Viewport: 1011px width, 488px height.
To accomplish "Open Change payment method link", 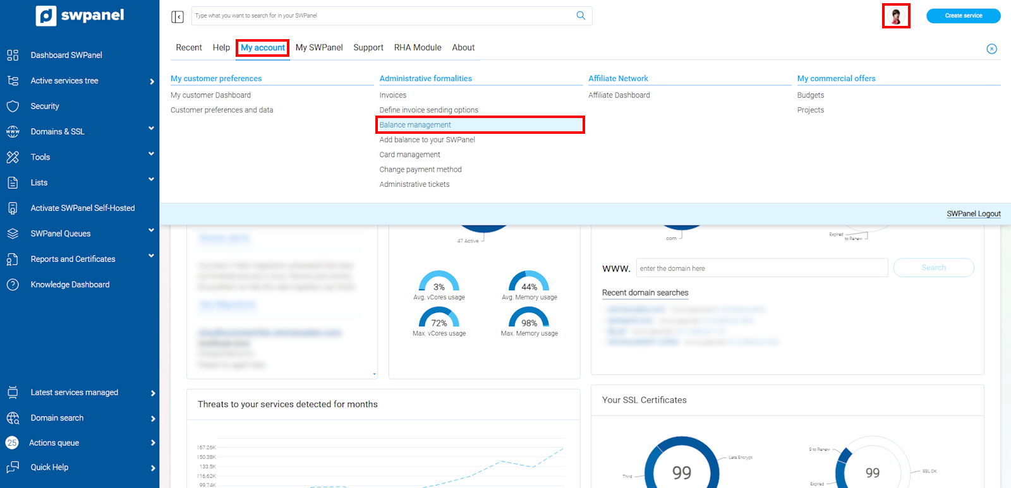I will pos(421,170).
